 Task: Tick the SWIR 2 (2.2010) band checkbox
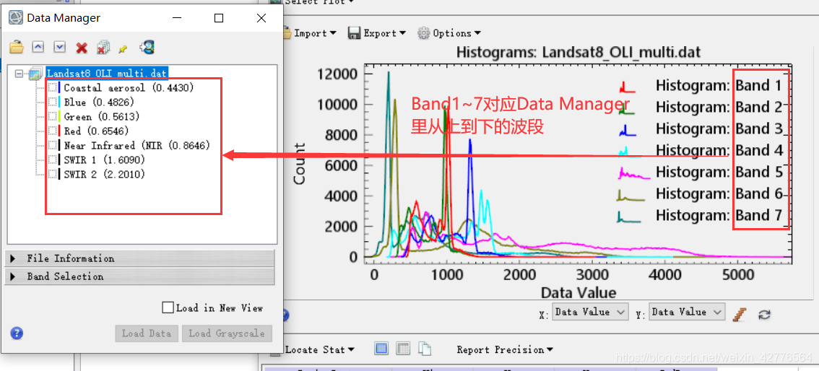52,174
